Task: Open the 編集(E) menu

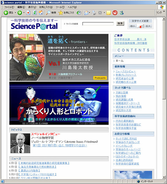Action: point(21,7)
